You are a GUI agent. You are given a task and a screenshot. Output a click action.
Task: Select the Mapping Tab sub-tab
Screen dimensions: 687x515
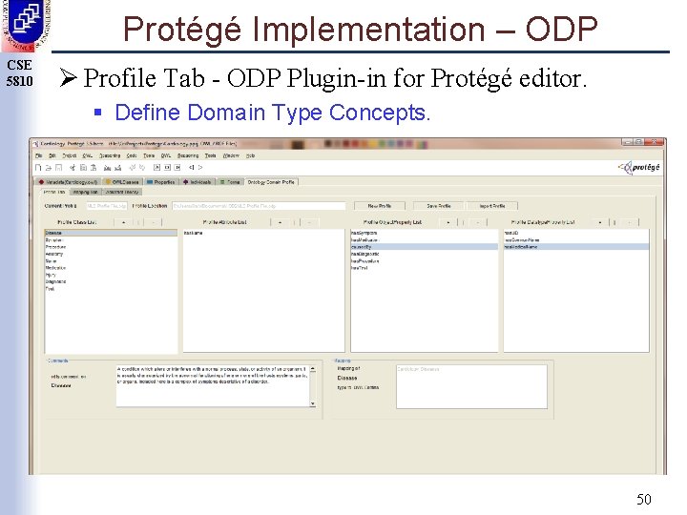(86, 192)
